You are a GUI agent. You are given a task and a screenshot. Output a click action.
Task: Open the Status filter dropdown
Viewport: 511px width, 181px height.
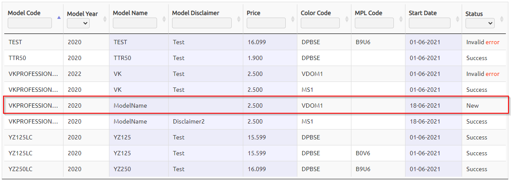click(480, 23)
